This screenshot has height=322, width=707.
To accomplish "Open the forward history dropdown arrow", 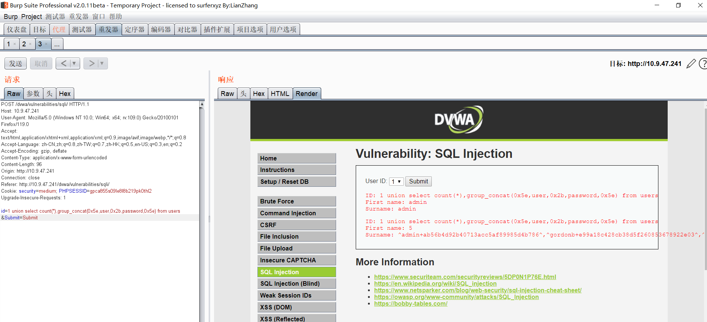I will point(102,63).
